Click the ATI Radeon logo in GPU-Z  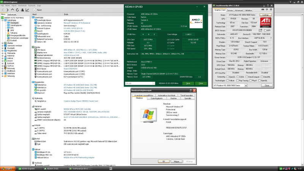click(x=266, y=22)
